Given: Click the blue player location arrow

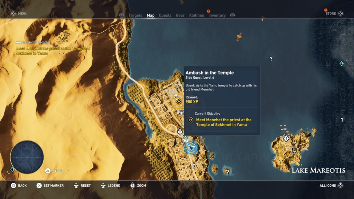Looking at the screenshot, I should click(192, 148).
